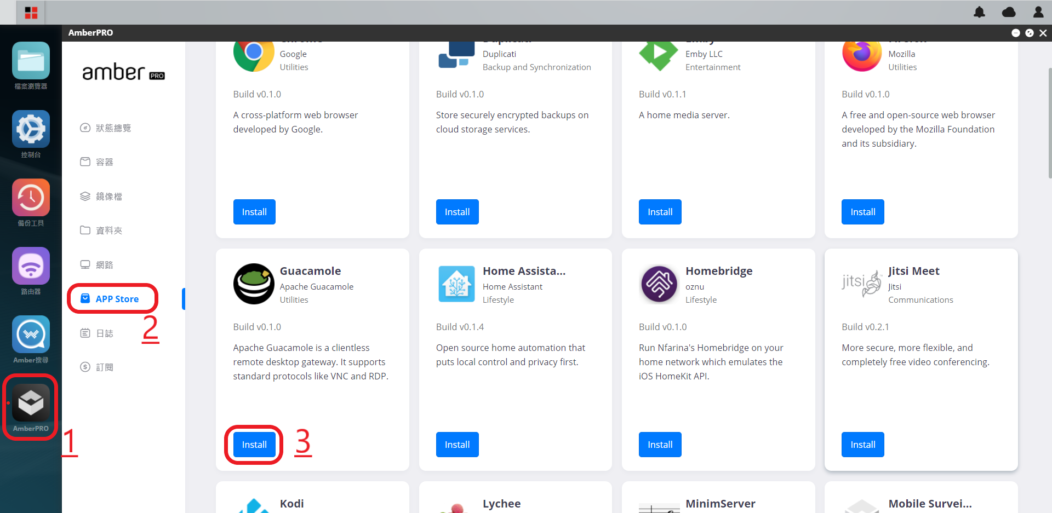This screenshot has width=1052, height=513.
Task: Open notifications bell icon
Action: tap(979, 12)
